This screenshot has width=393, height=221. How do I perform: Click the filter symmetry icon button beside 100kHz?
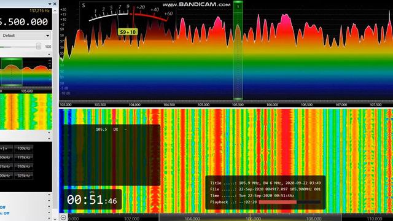6,149
